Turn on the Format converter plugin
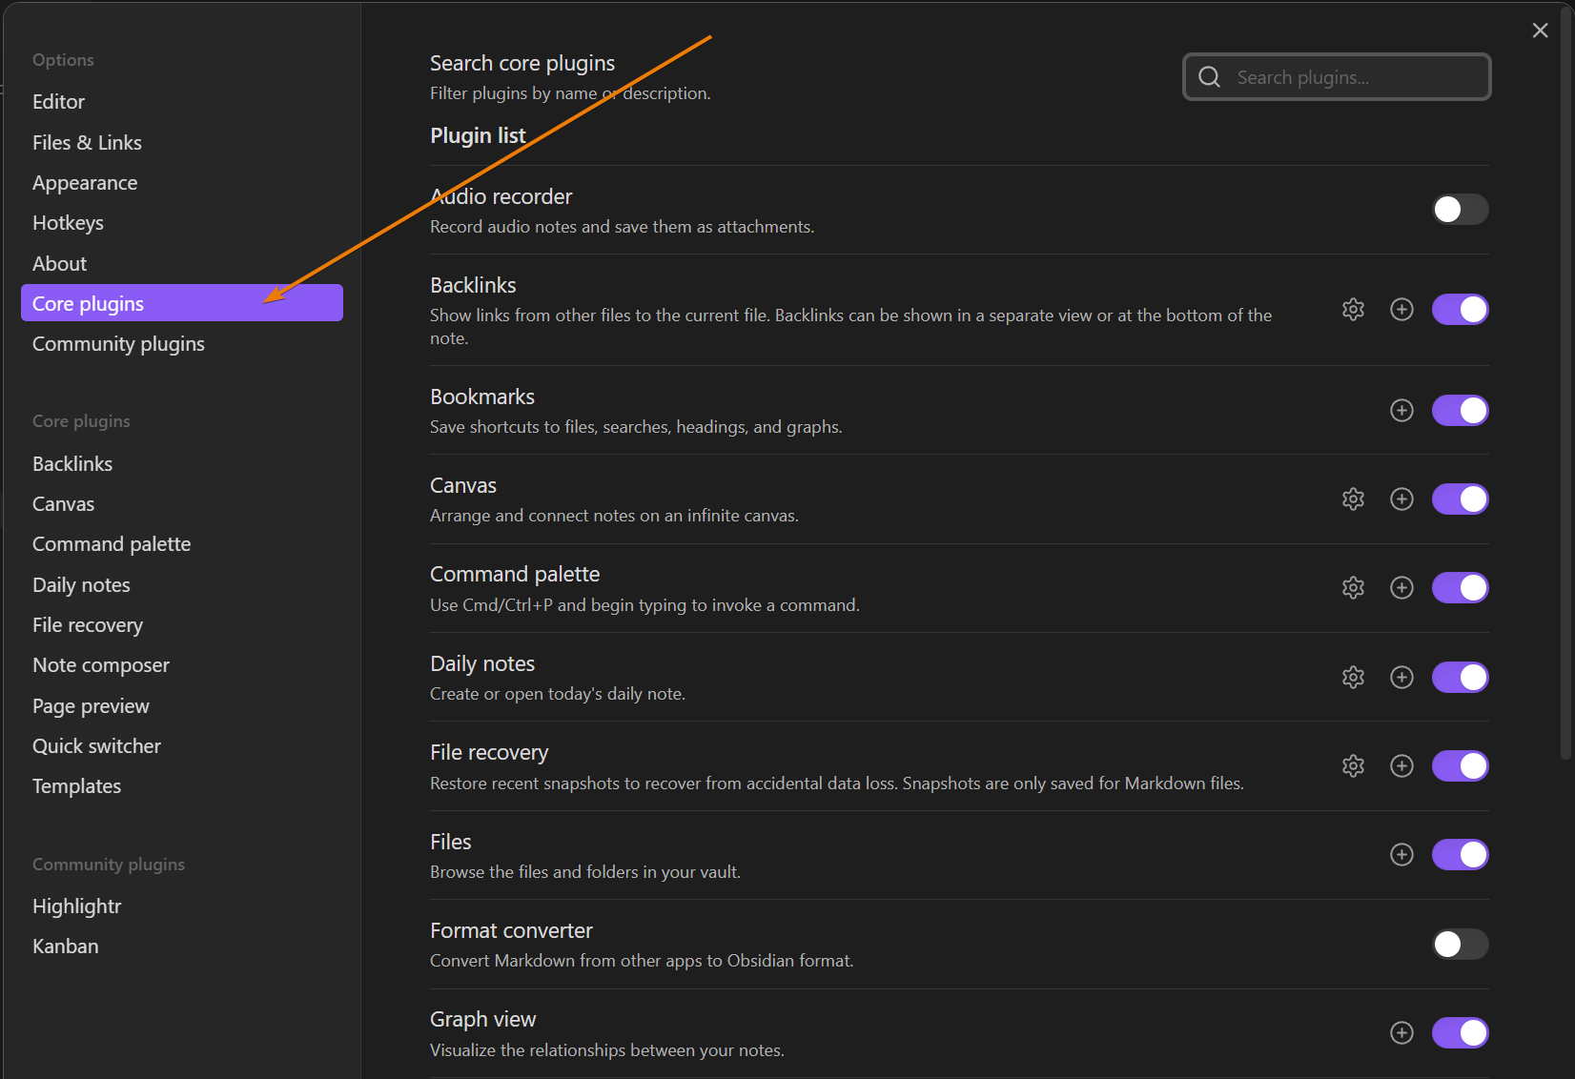The image size is (1575, 1079). click(x=1460, y=944)
